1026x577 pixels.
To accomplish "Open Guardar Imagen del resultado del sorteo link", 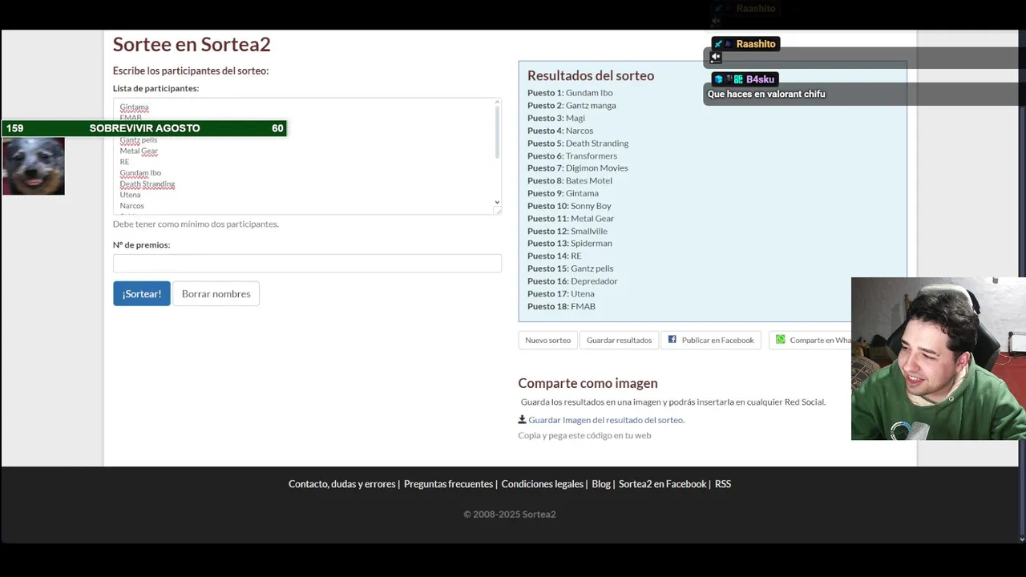I will (606, 420).
